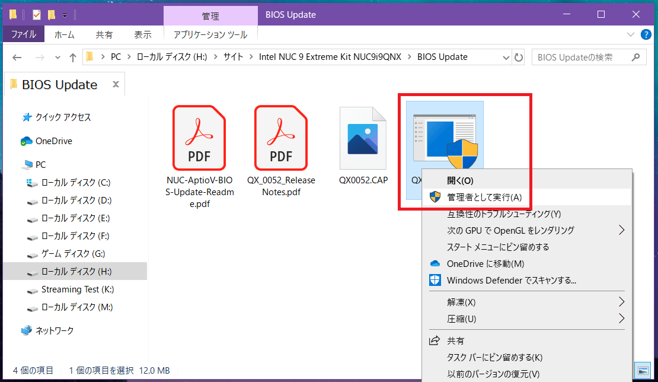The height and width of the screenshot is (382, 658).
Task: Click the New Folder icon in title bar
Action: (x=52, y=15)
